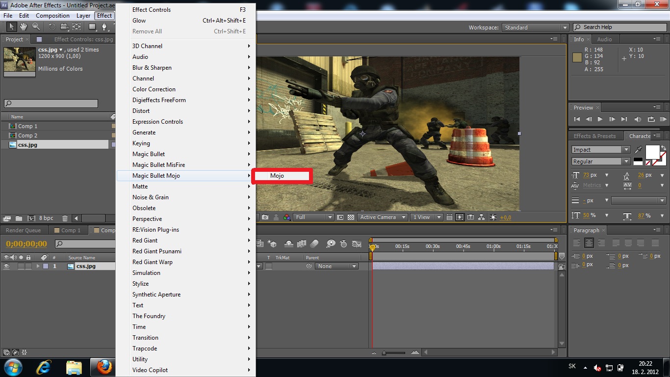Screen dimensions: 670x377
Task: Toggle loop playback option in Preview
Action: (651, 119)
